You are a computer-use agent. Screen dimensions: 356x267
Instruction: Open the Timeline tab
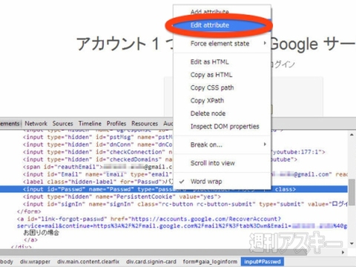pyautogui.click(x=90, y=123)
